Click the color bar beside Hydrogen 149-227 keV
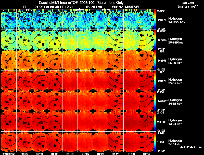Image resolution: width=204 pixels, height=155 pixels. coord(155,20)
